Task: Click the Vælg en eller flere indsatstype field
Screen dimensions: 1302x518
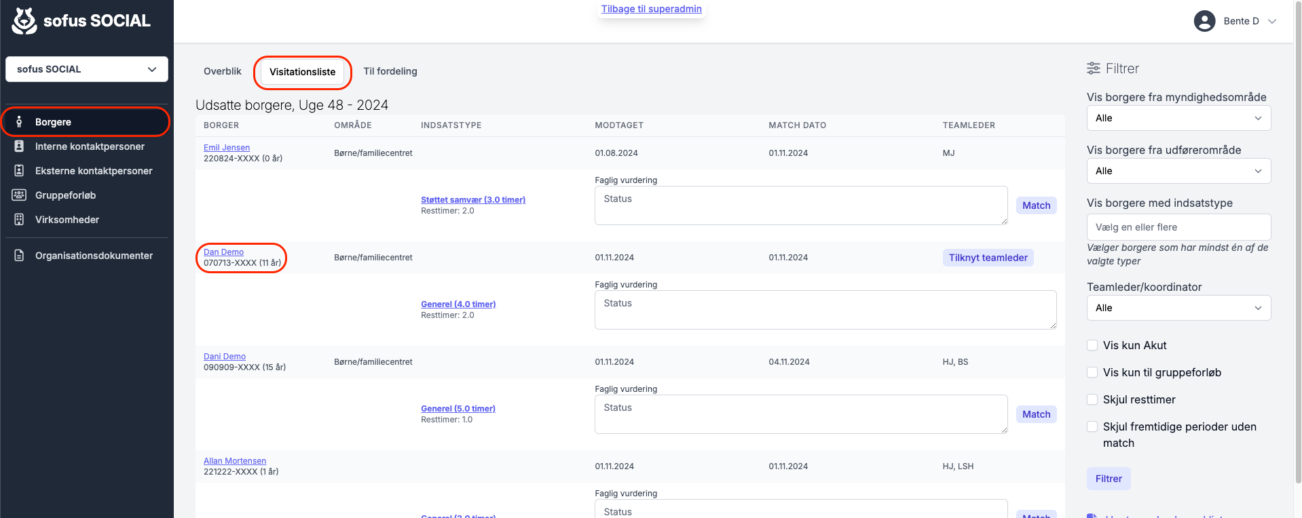Action: [x=1178, y=227]
